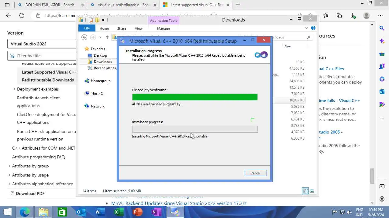Open the Tools briefcase icon in the Edge sidebar

pos(382,54)
